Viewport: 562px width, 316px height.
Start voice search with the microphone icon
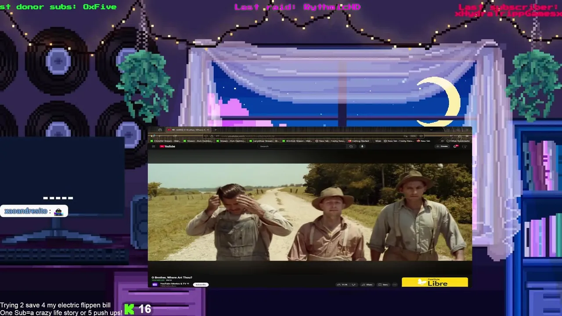[x=362, y=146]
